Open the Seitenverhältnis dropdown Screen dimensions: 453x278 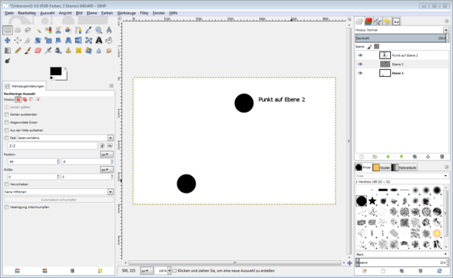[x=65, y=137]
